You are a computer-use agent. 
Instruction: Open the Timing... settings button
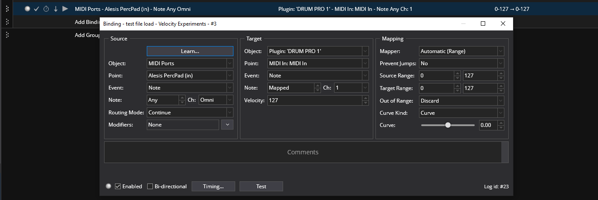click(213, 186)
